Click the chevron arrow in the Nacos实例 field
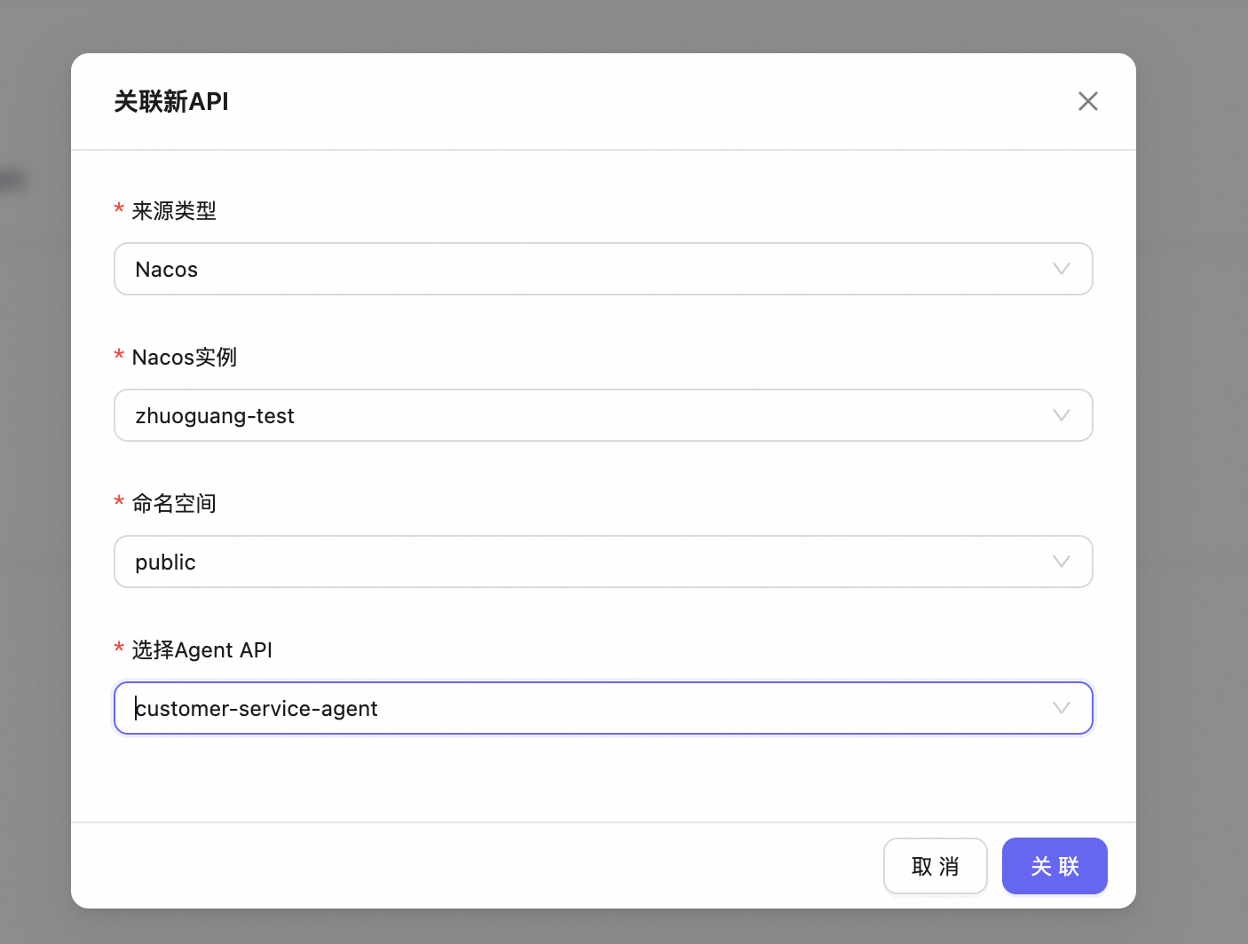This screenshot has width=1248, height=944. 1061,415
